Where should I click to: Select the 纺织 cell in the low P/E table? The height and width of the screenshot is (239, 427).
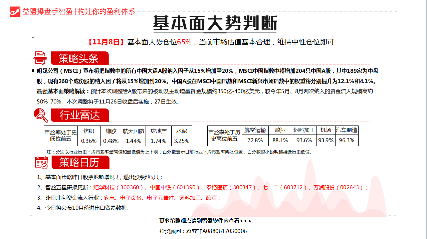(x=89, y=131)
